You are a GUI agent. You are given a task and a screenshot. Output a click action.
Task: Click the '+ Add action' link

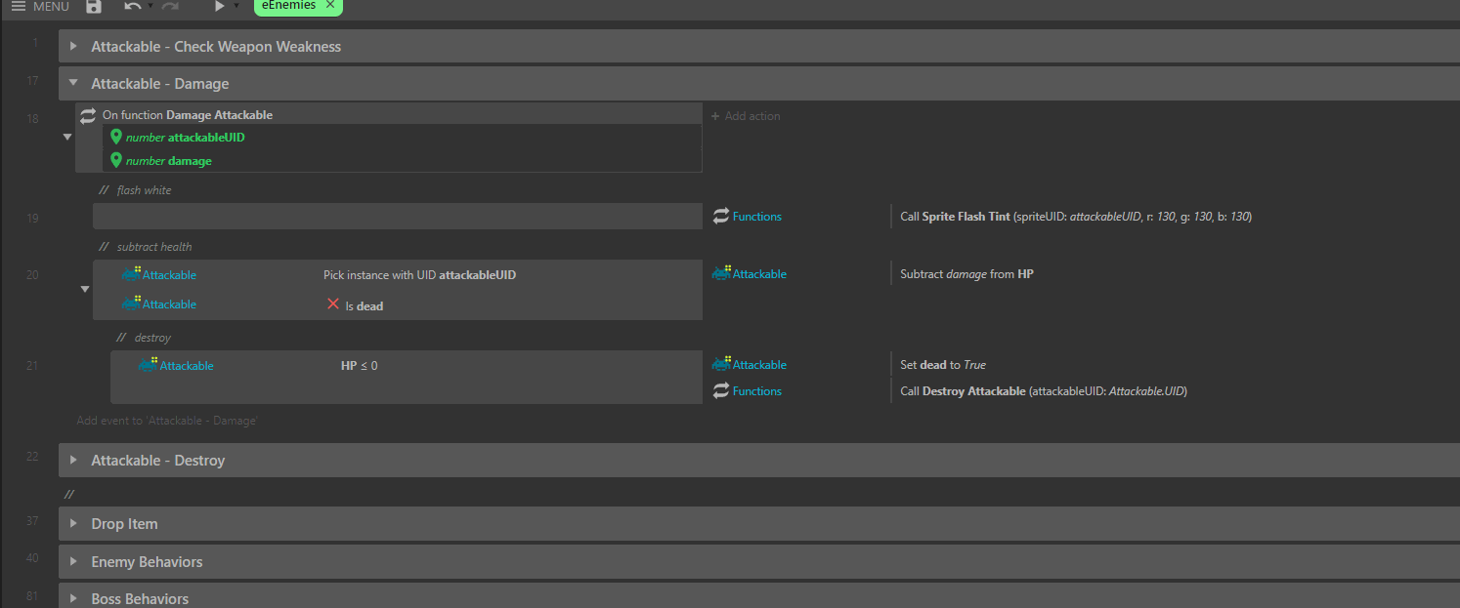tap(746, 115)
